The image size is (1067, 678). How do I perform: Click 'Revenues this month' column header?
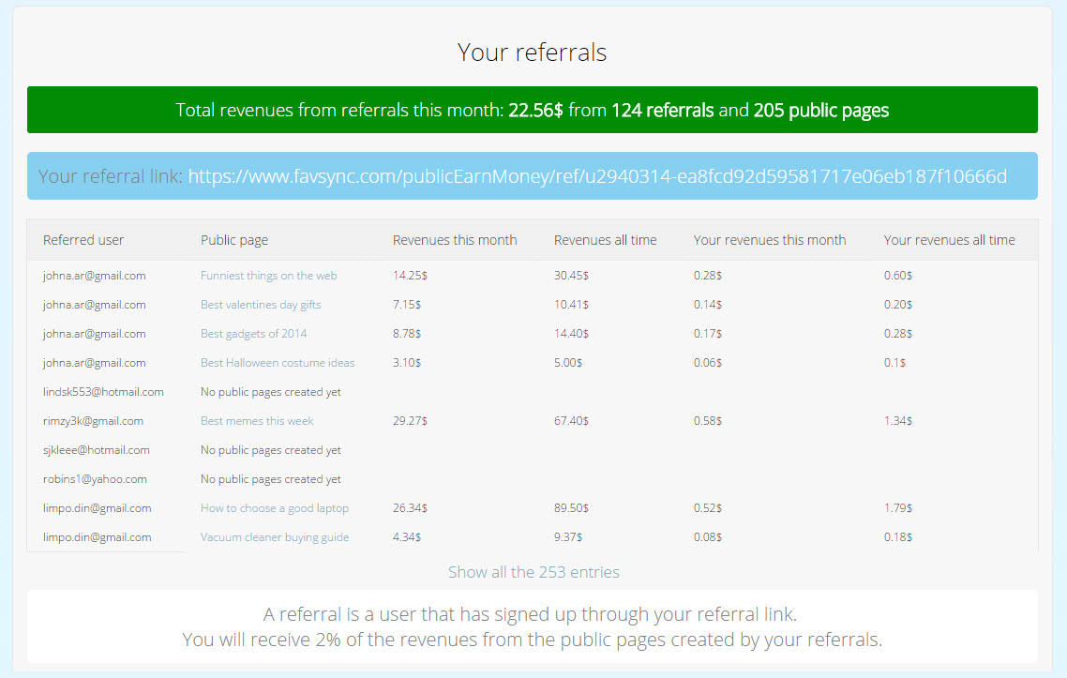[455, 240]
